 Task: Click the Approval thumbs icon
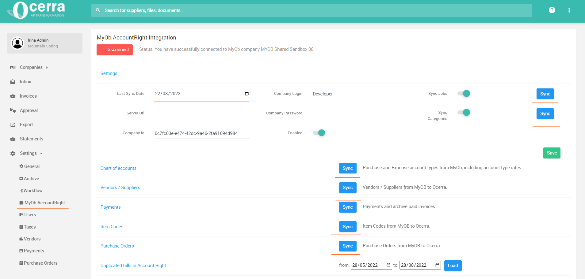(13, 110)
